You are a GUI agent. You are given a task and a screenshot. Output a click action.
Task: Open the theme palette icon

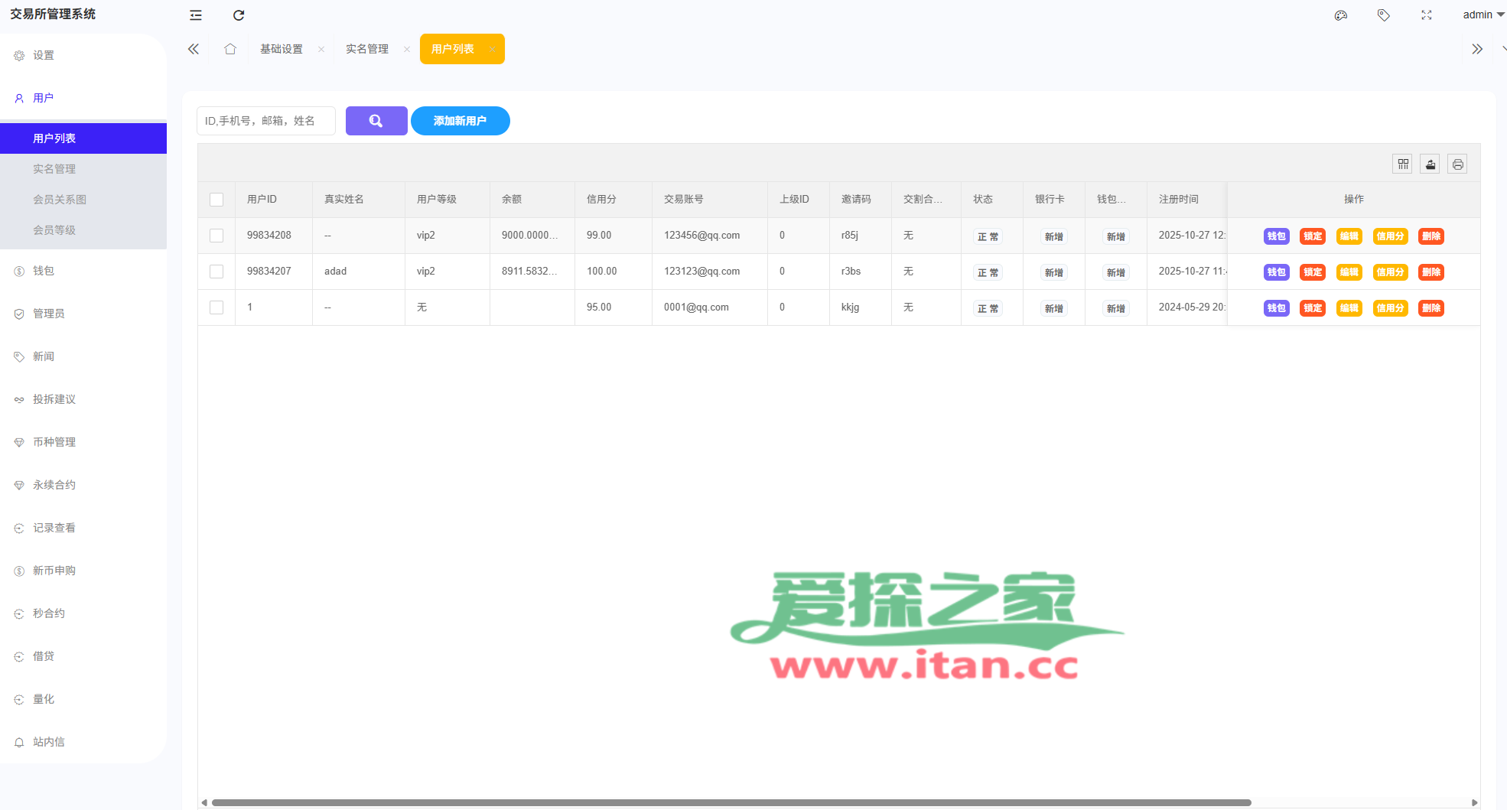click(1341, 15)
